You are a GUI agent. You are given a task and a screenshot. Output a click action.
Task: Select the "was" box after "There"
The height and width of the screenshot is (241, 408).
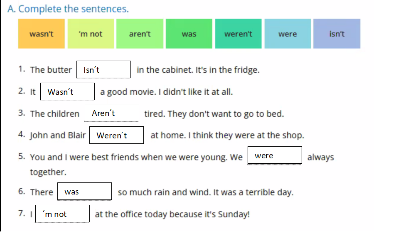click(84, 192)
